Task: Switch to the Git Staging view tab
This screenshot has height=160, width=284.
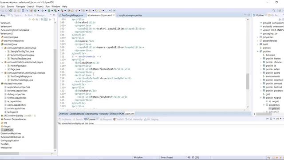Action: click(151, 119)
